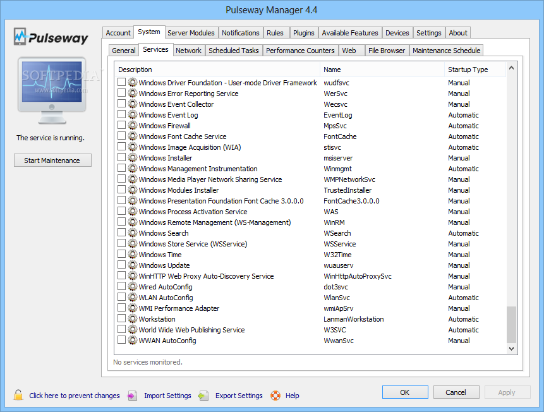The width and height of the screenshot is (544, 412).
Task: Click the Start Maintenance button
Action: pos(52,161)
